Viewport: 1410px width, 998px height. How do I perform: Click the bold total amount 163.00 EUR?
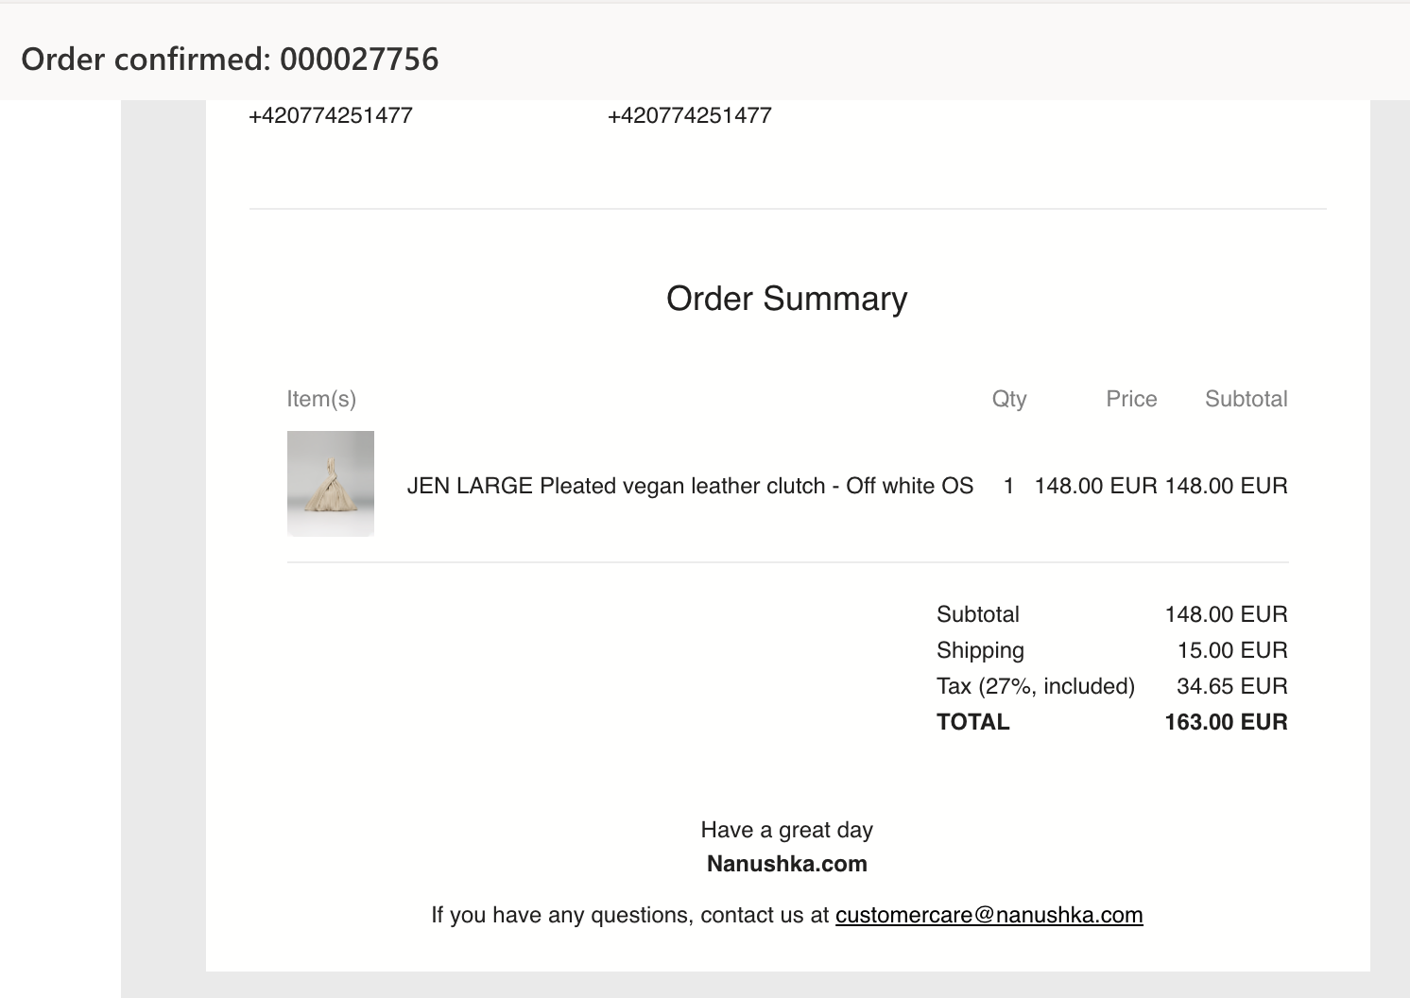(1226, 722)
